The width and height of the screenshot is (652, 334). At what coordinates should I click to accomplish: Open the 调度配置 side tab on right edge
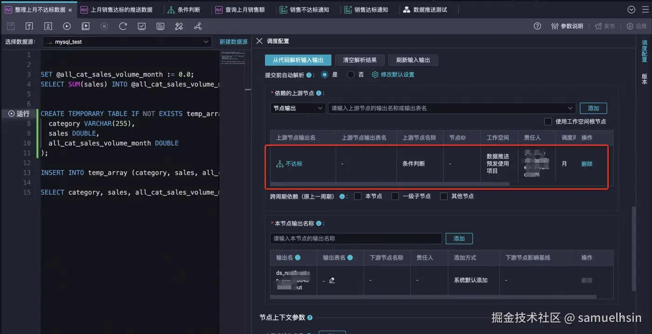point(645,51)
